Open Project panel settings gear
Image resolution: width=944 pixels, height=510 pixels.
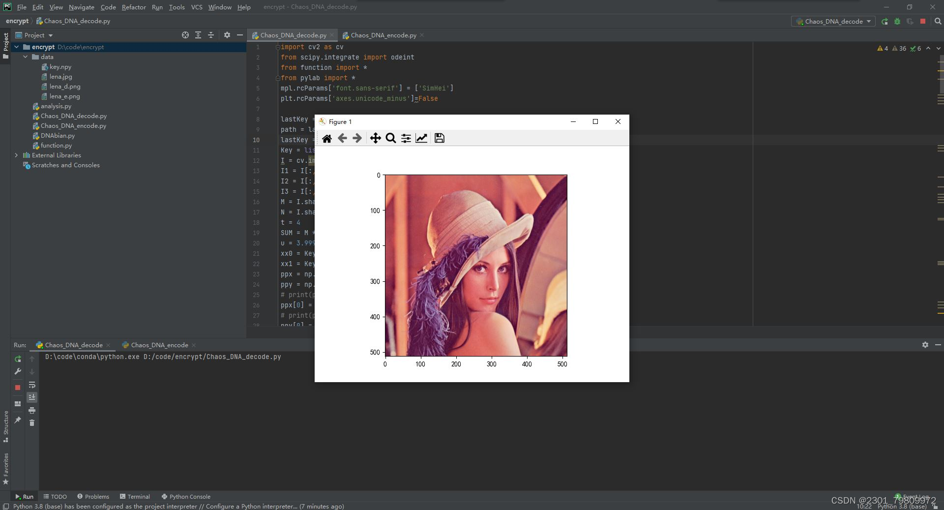[227, 35]
